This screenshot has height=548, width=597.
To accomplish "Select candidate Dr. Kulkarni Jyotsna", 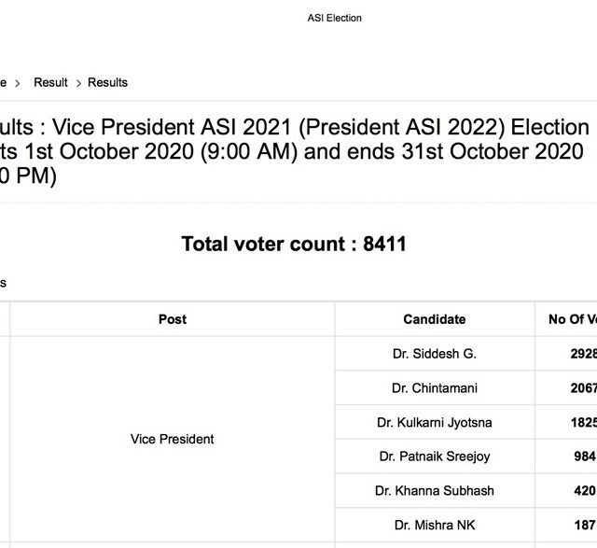I will coord(434,422).
